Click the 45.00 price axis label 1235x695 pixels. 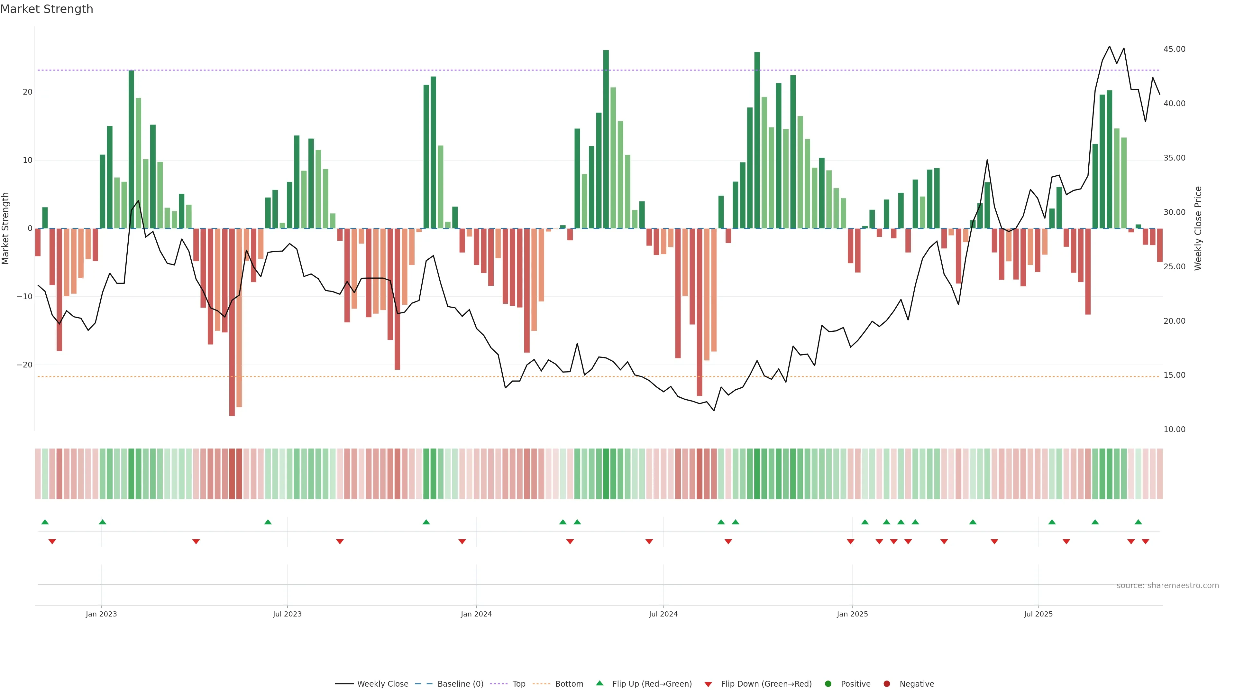coord(1174,49)
